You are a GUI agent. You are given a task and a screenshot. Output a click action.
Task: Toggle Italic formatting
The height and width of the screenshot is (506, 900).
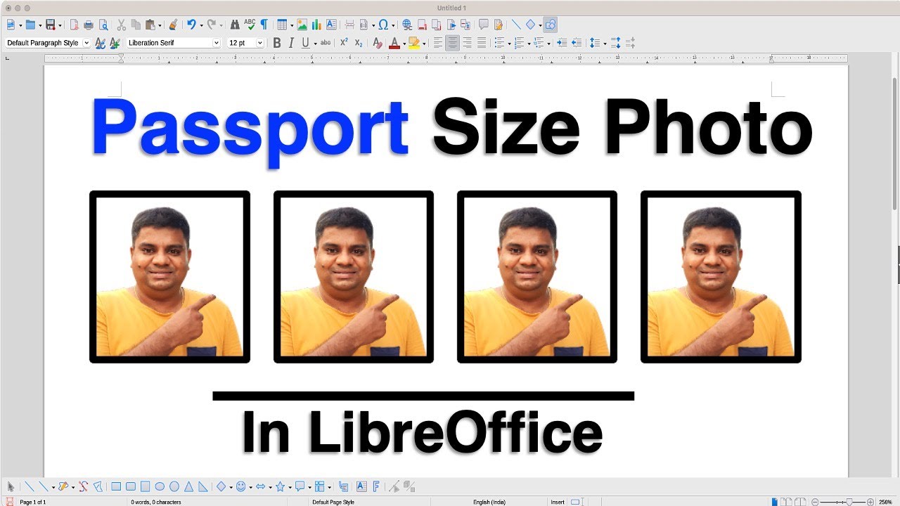(x=290, y=43)
